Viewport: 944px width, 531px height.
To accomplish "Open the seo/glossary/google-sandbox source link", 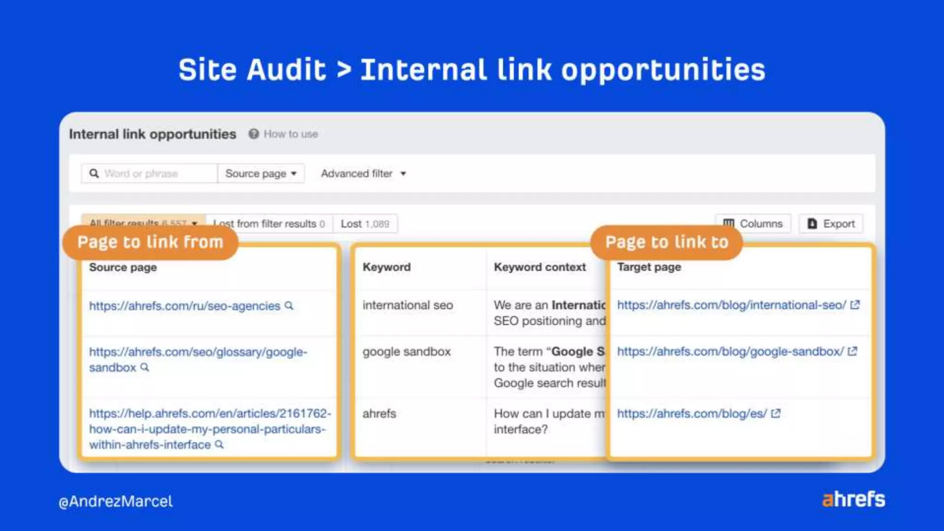I will [x=198, y=360].
